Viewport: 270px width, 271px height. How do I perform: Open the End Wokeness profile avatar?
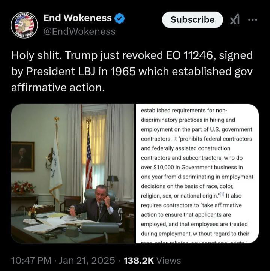click(x=24, y=25)
